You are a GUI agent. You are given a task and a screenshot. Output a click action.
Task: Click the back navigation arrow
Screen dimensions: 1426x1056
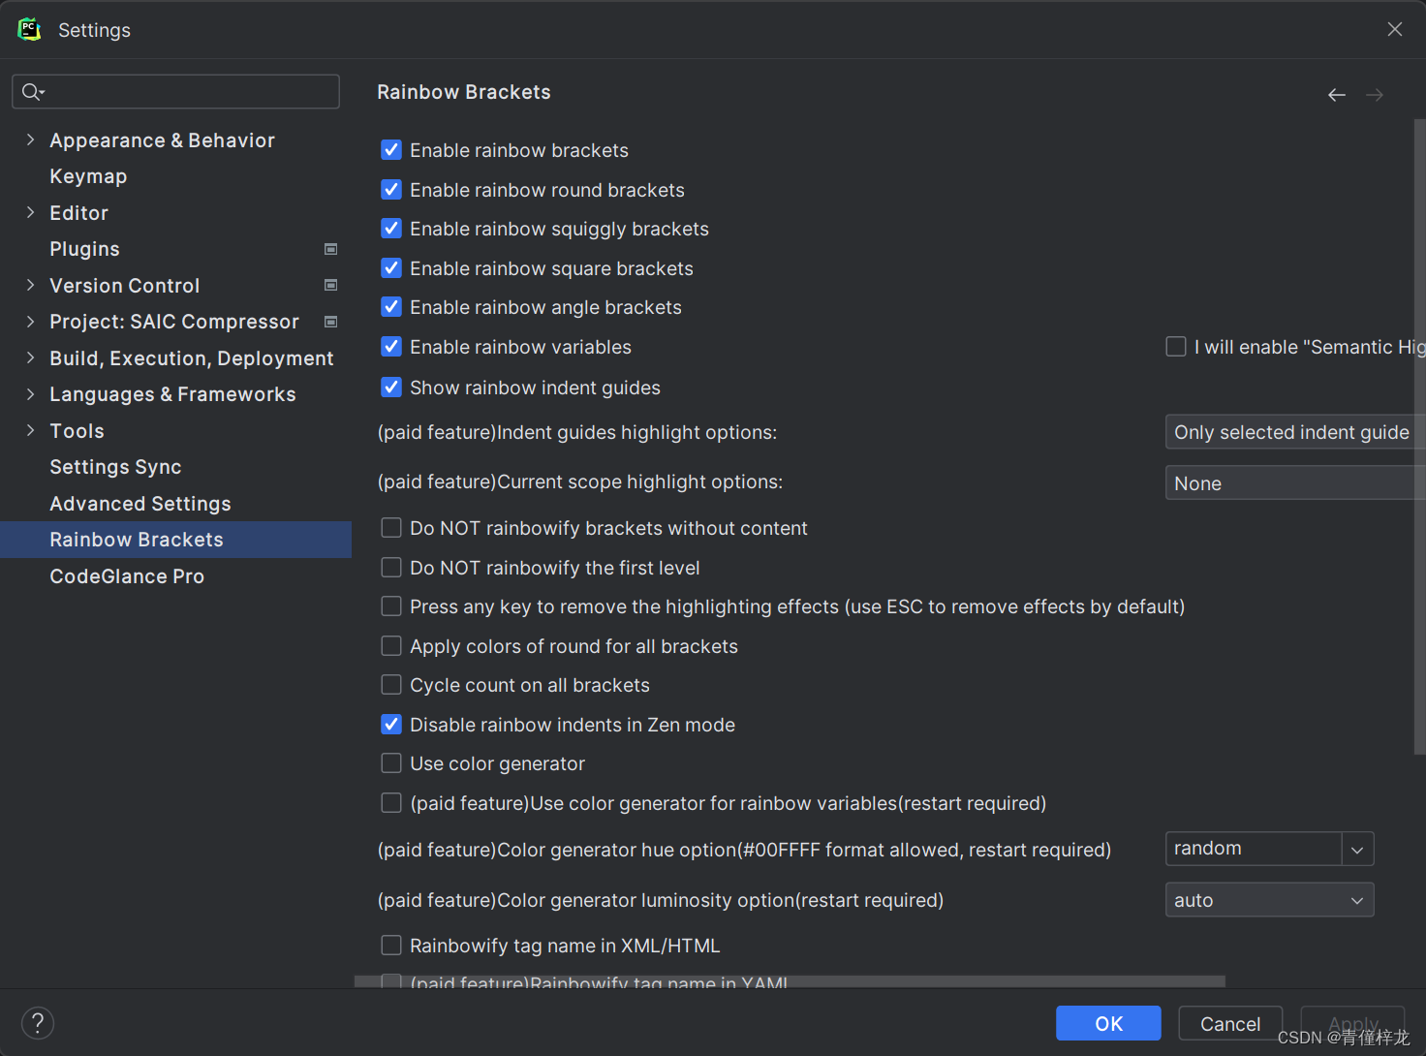point(1336,94)
